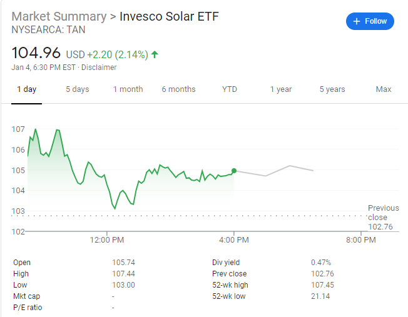The image size is (408, 317).
Task: Select the YTD range tab
Action: [x=230, y=89]
